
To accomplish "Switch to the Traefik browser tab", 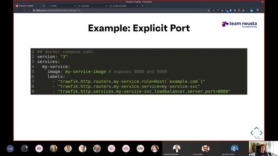I will click(x=61, y=6).
